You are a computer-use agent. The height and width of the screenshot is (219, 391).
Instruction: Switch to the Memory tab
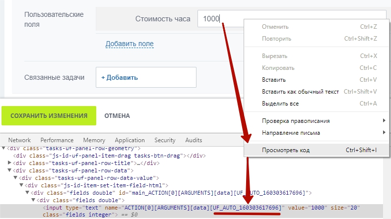94,140
